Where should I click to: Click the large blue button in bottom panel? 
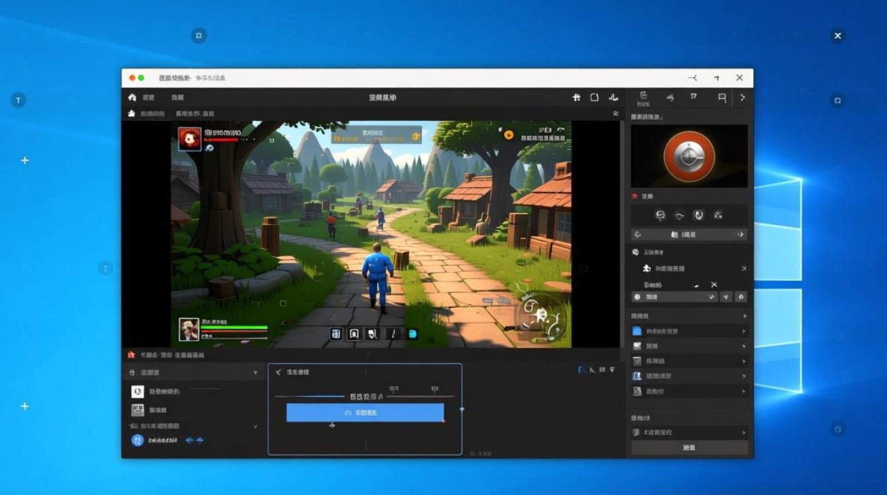[364, 412]
